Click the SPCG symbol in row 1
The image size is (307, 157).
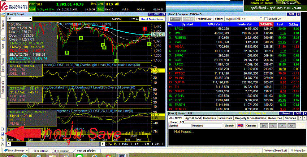pyautogui.click(x=179, y=29)
